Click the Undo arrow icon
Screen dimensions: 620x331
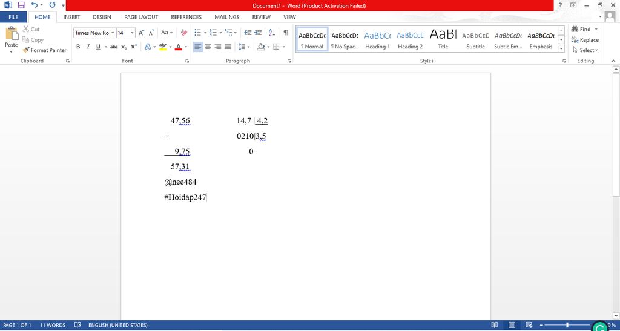[35, 5]
